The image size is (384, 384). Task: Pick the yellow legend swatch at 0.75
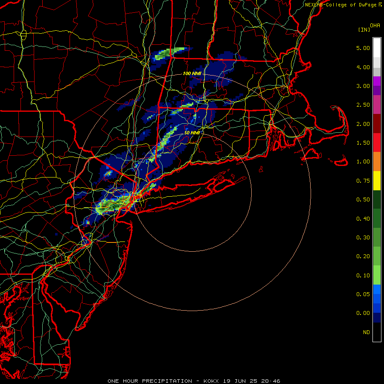[x=377, y=180]
